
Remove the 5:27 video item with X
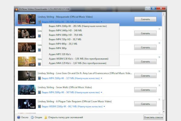pos(159,43)
